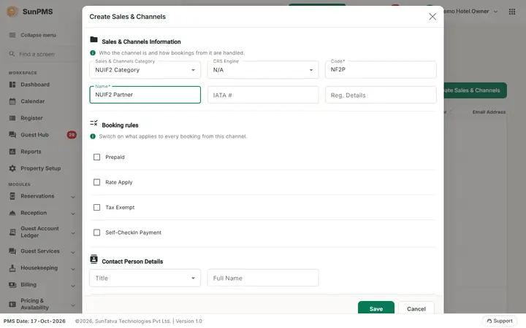Viewport: 526px width, 328px height.
Task: Click the Save button
Action: coord(376,308)
